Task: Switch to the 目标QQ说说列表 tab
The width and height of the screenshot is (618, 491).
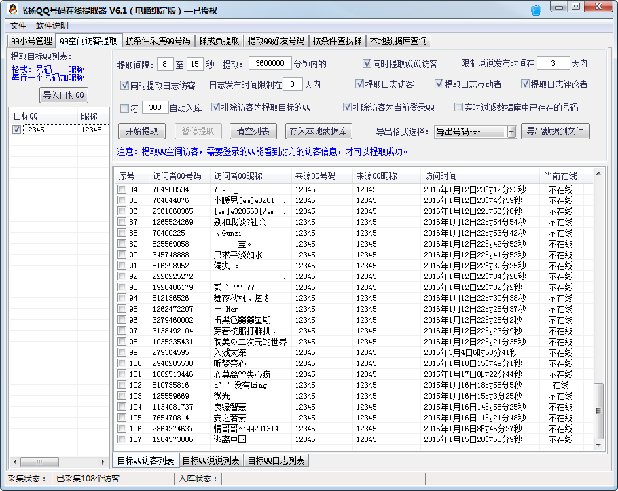Action: pos(211,460)
